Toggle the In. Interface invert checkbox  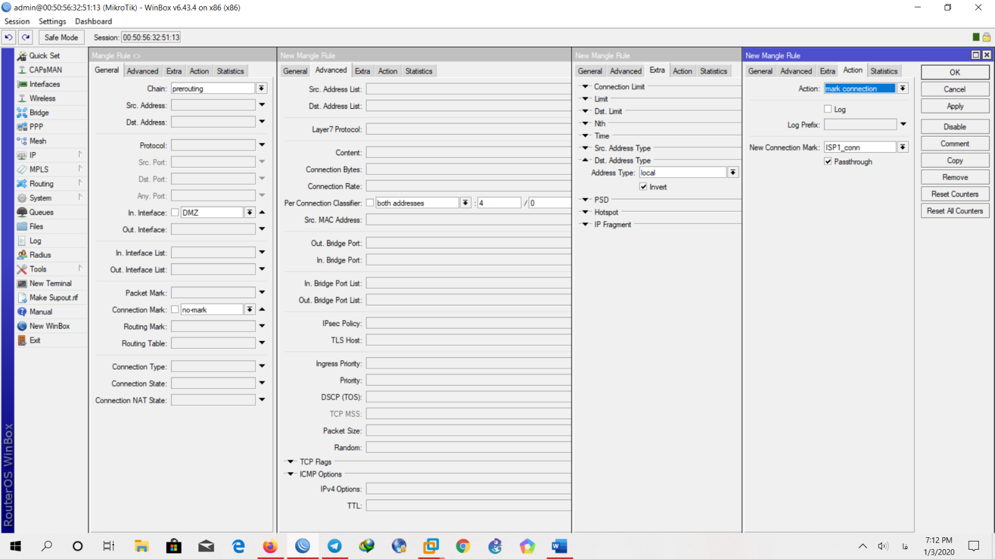coord(175,212)
